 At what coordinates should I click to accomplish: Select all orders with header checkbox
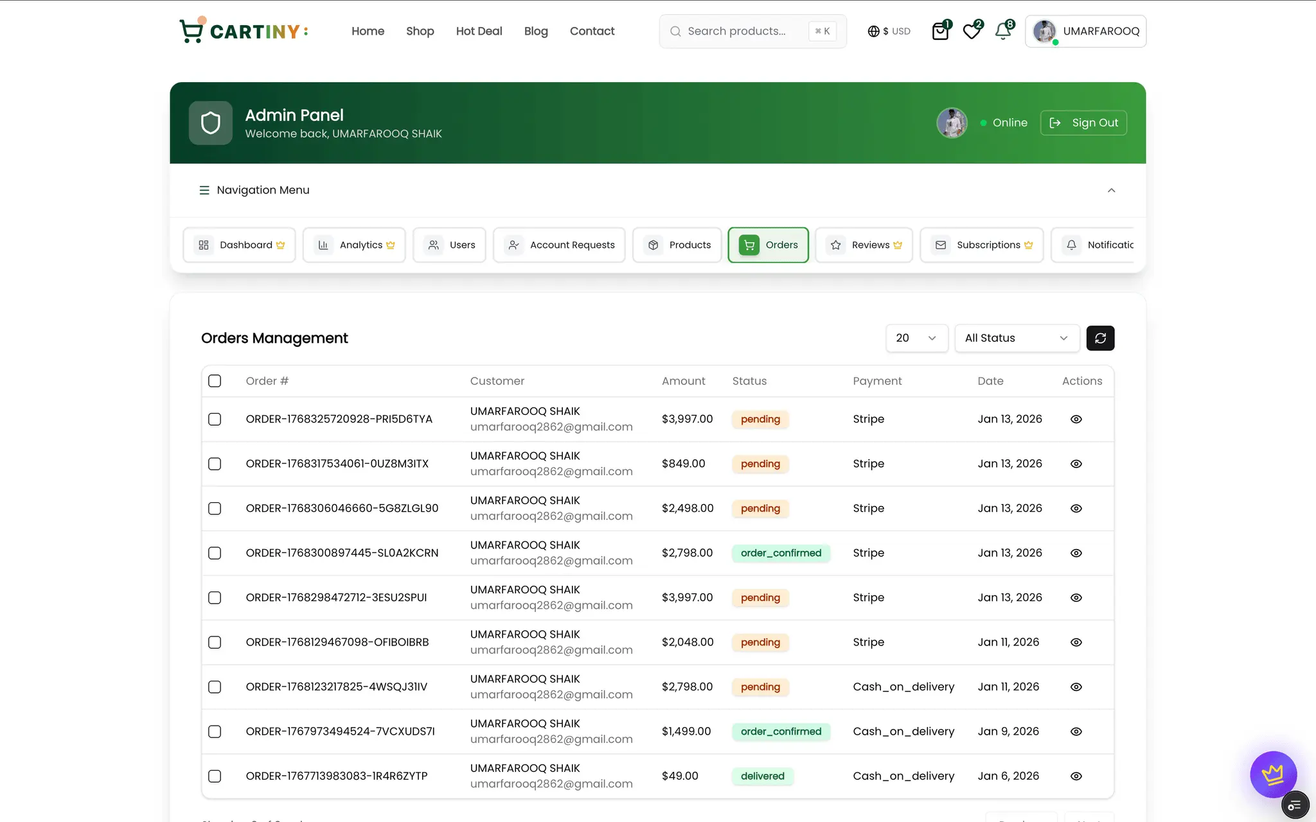pyautogui.click(x=215, y=381)
